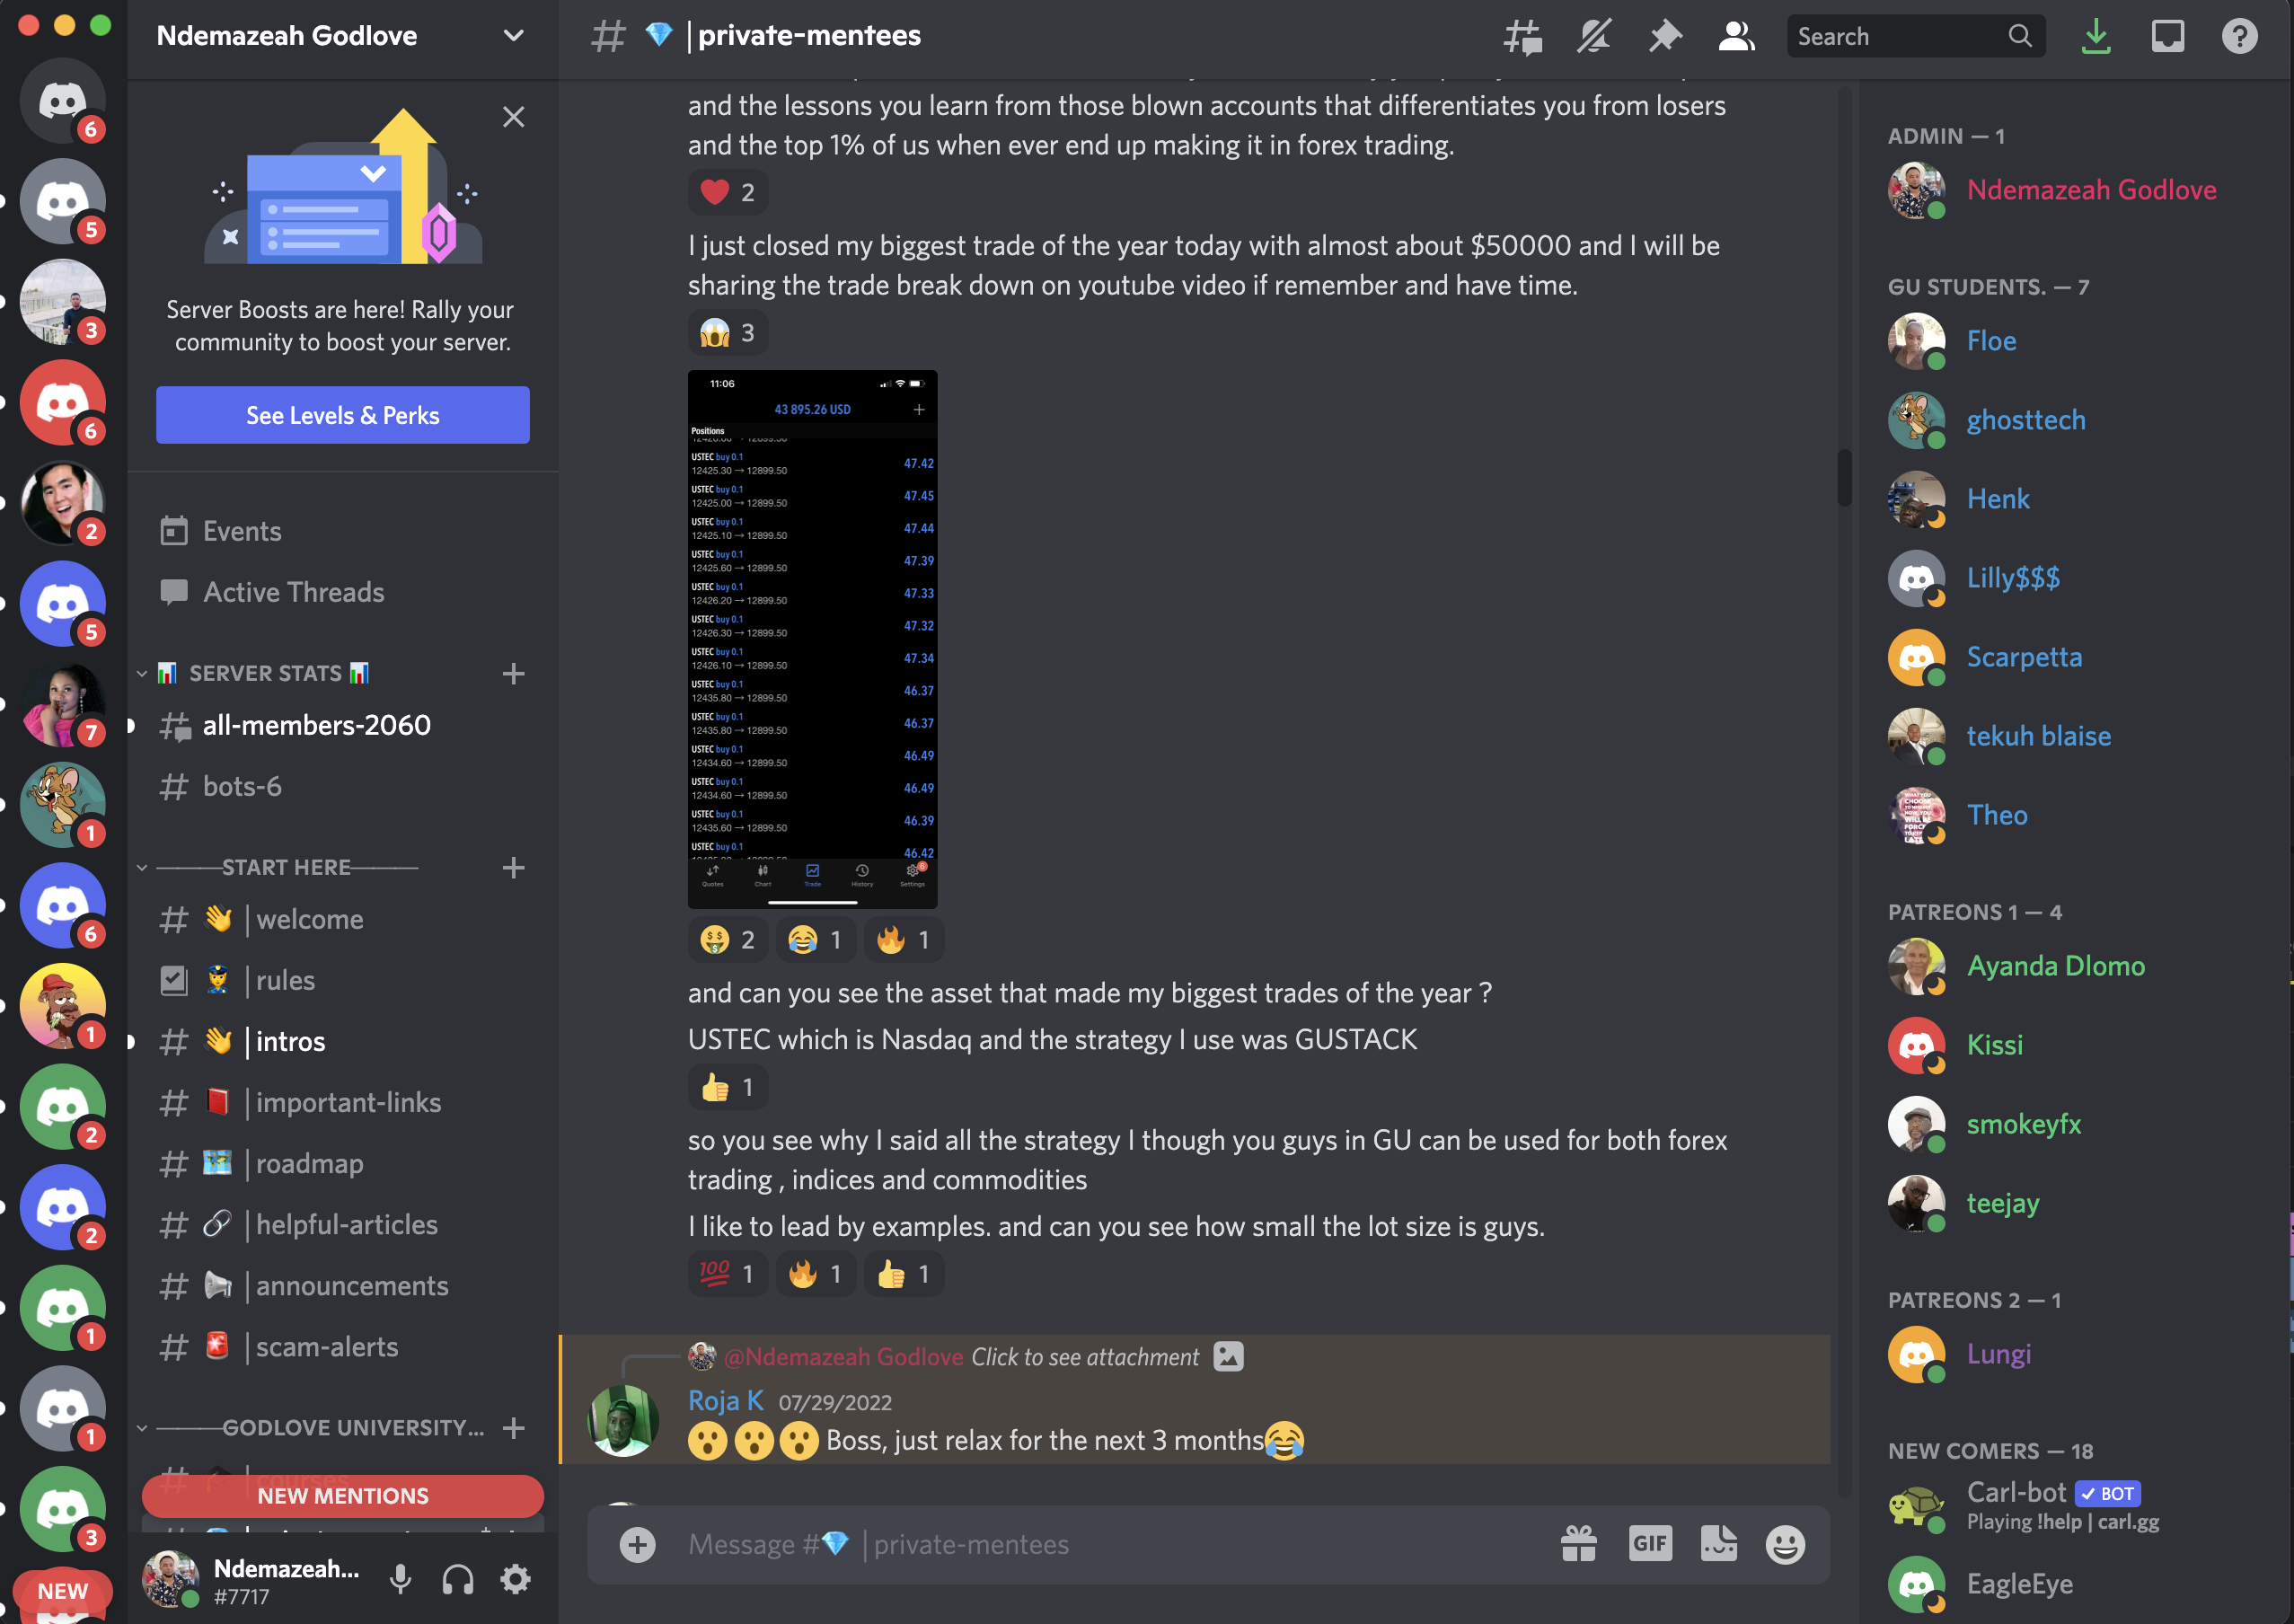Open the Download/inbox icon top right
Image resolution: width=2294 pixels, height=1624 pixels.
coord(2099,37)
